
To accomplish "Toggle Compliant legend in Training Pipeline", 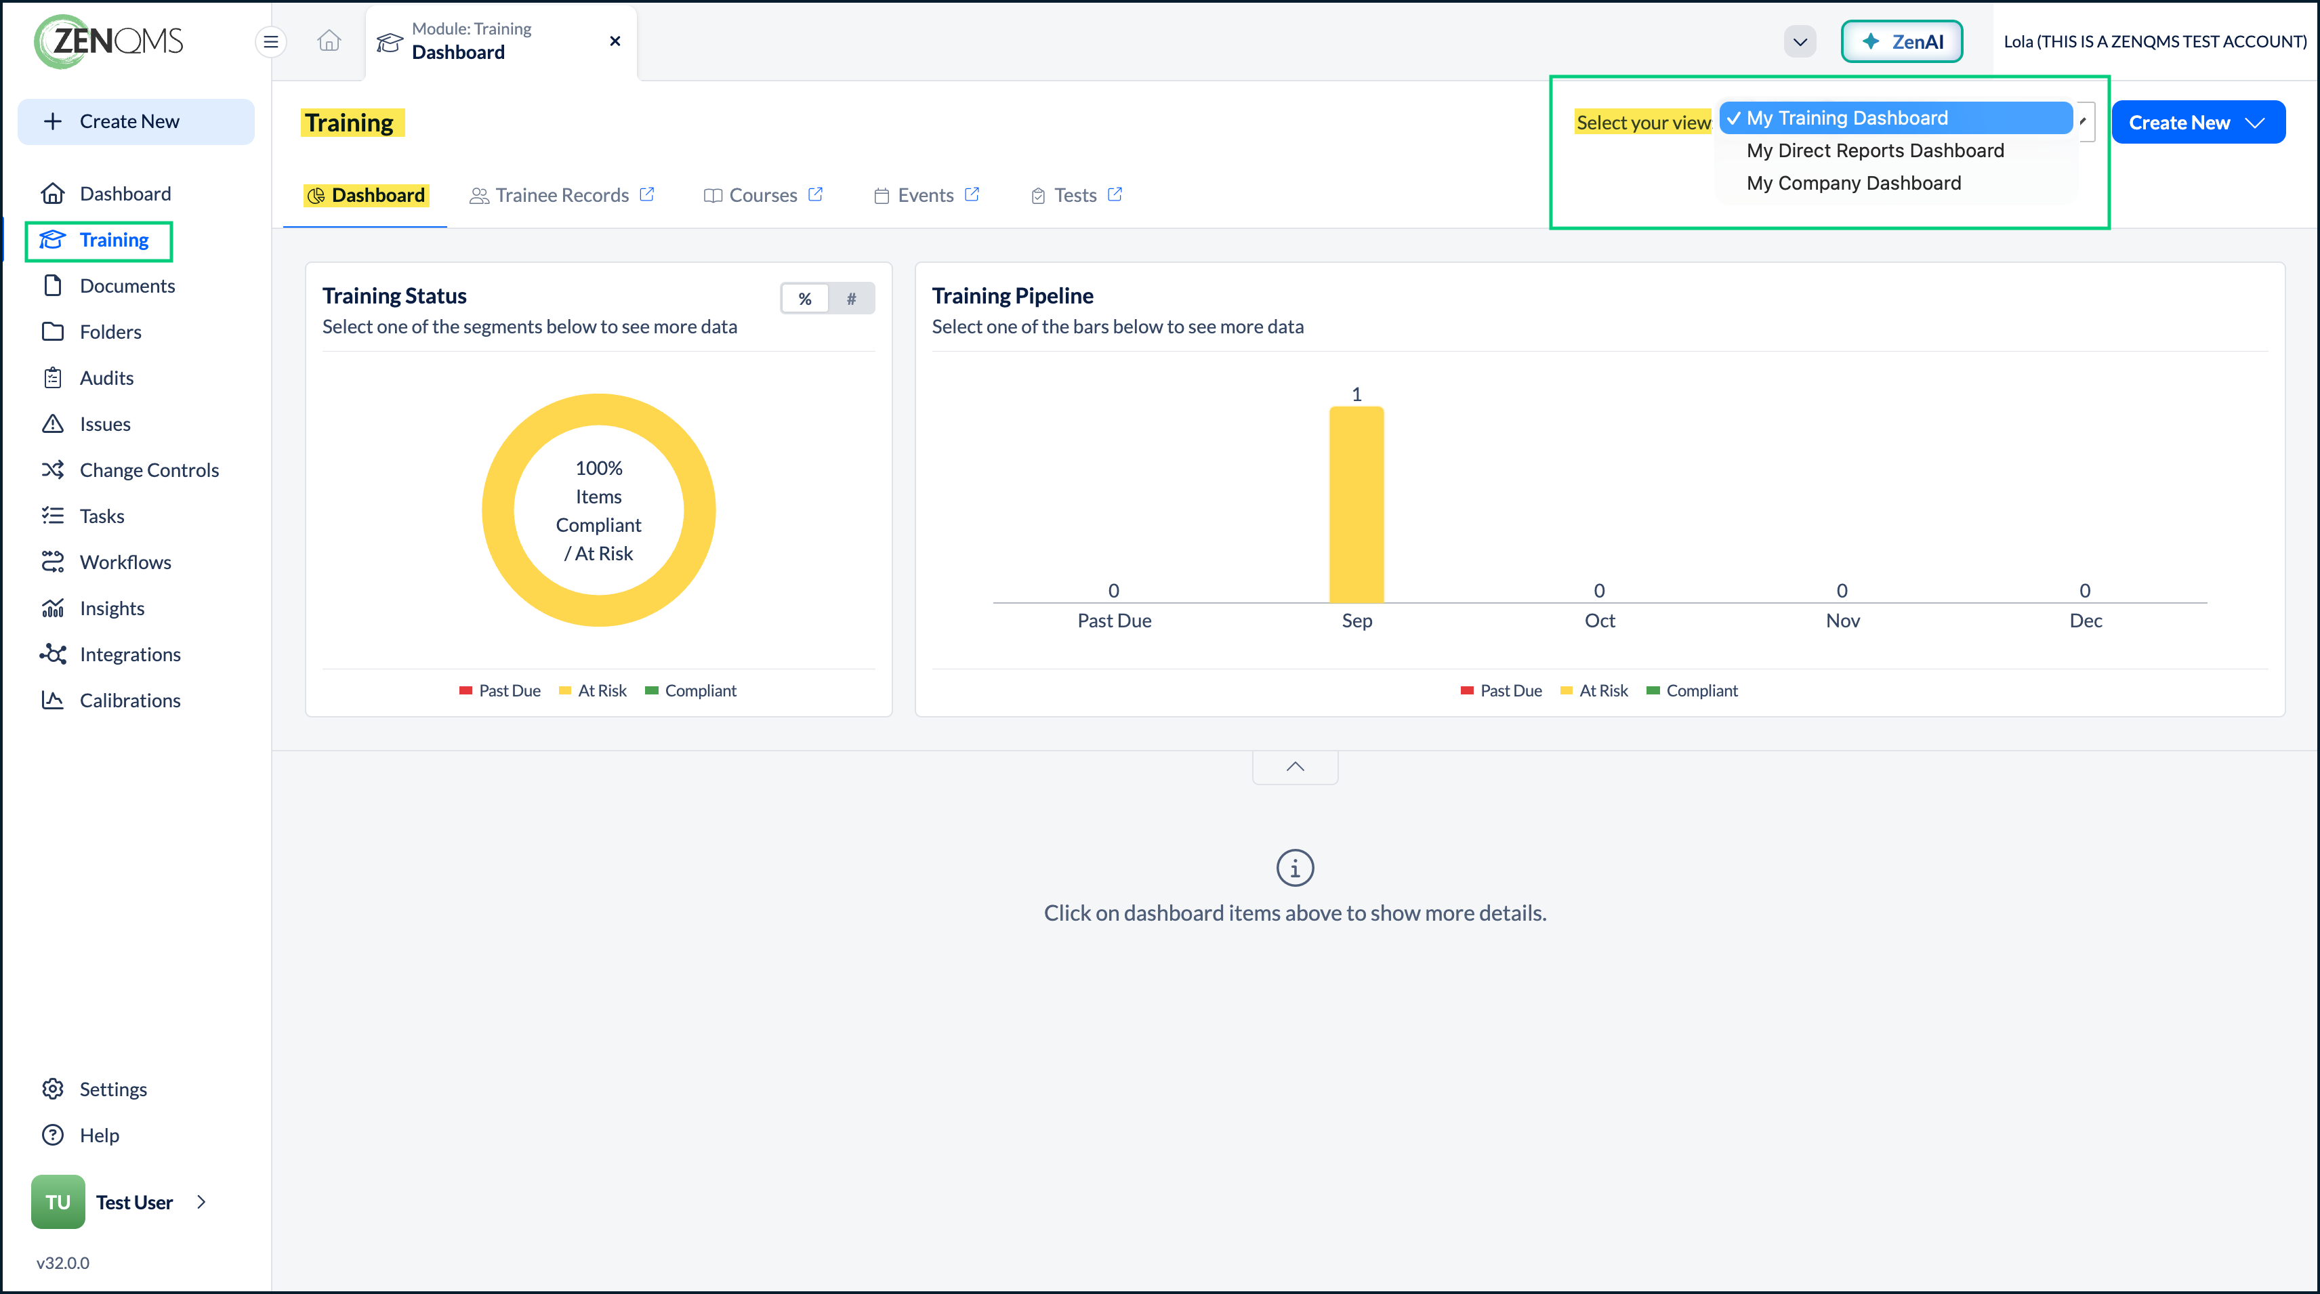I will (1693, 690).
